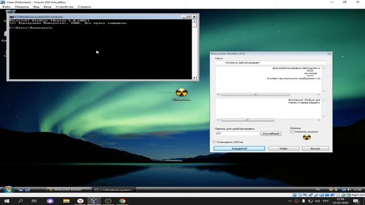Open the WinLocker desktop shortcut icon
Screen dimensions: 365x205
(x=181, y=94)
